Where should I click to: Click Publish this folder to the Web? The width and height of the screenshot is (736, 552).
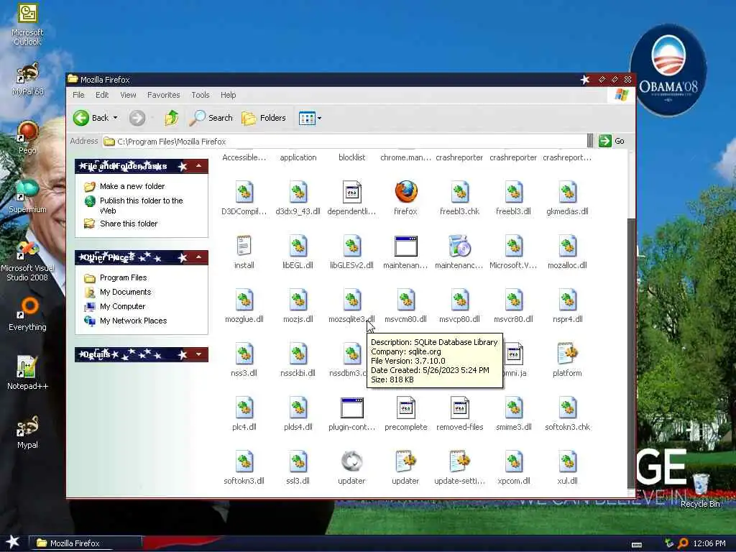point(141,206)
